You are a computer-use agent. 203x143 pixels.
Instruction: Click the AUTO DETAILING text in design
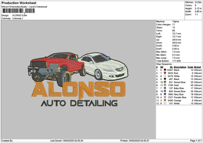click(79, 103)
